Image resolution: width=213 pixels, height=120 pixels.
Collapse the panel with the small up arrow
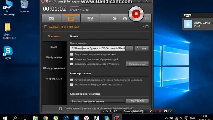point(143,27)
